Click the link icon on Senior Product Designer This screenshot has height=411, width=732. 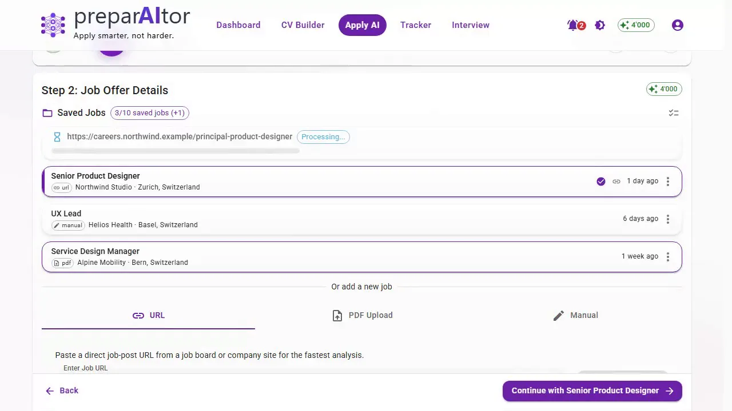point(616,182)
